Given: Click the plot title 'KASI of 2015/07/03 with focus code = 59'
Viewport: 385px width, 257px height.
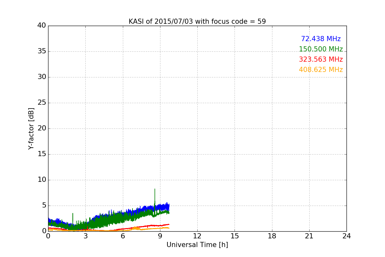Looking at the screenshot, I should pos(197,22).
